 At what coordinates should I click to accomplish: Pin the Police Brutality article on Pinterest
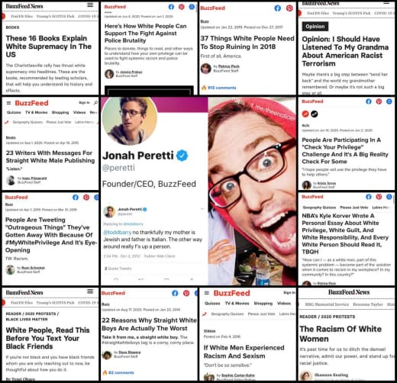click(182, 7)
